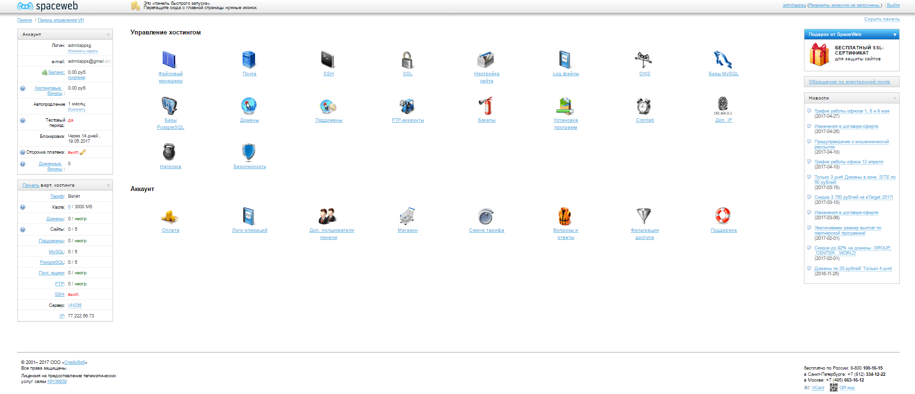The width and height of the screenshot is (915, 394).
Task: Open the Доп. IP fingerprint icon
Action: tap(723, 105)
